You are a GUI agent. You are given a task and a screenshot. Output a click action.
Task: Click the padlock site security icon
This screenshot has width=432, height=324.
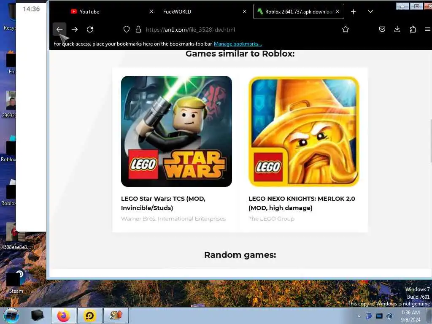(138, 29)
